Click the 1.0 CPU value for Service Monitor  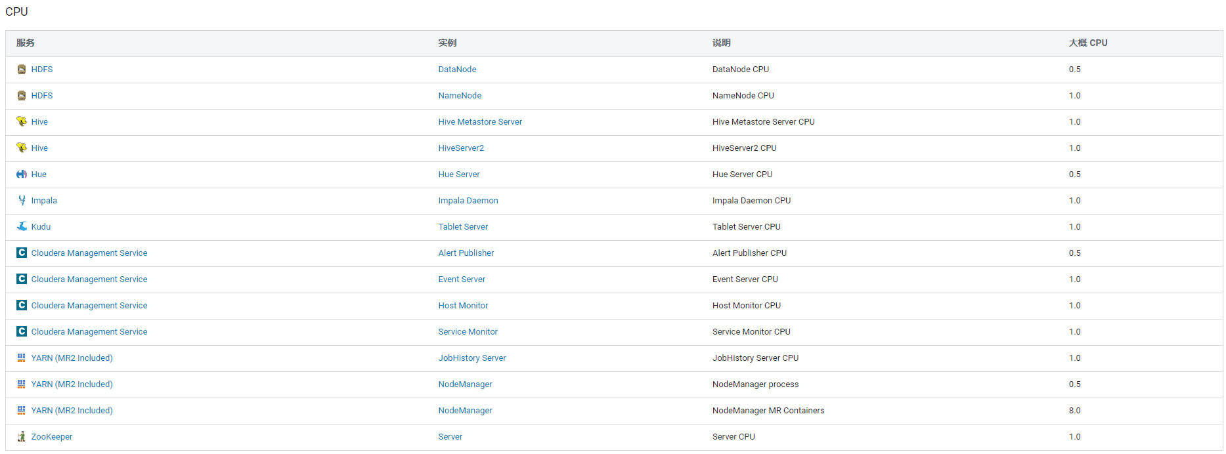click(1074, 332)
